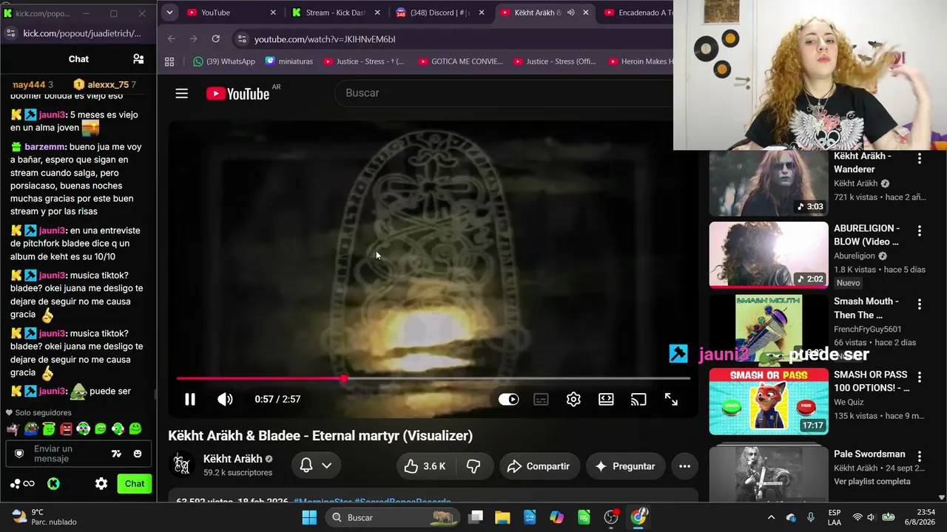Pause the YouTube video

190,399
